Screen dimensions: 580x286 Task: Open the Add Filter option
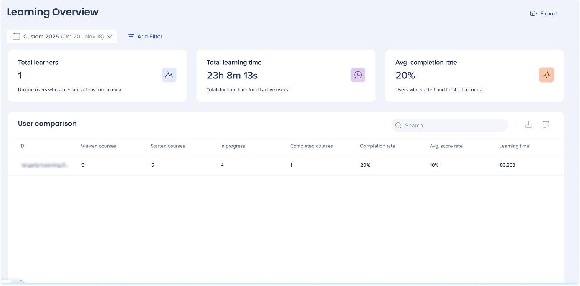[x=145, y=36]
